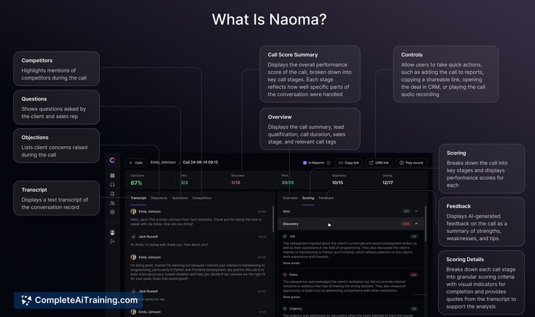
Task: Open the CRM link button
Action: (x=379, y=163)
